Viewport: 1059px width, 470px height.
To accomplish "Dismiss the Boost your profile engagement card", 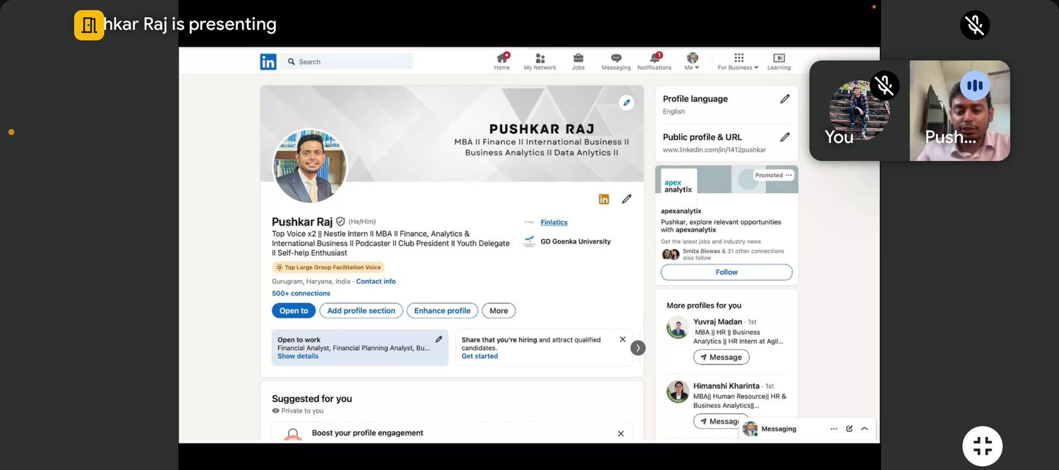I will pos(621,434).
